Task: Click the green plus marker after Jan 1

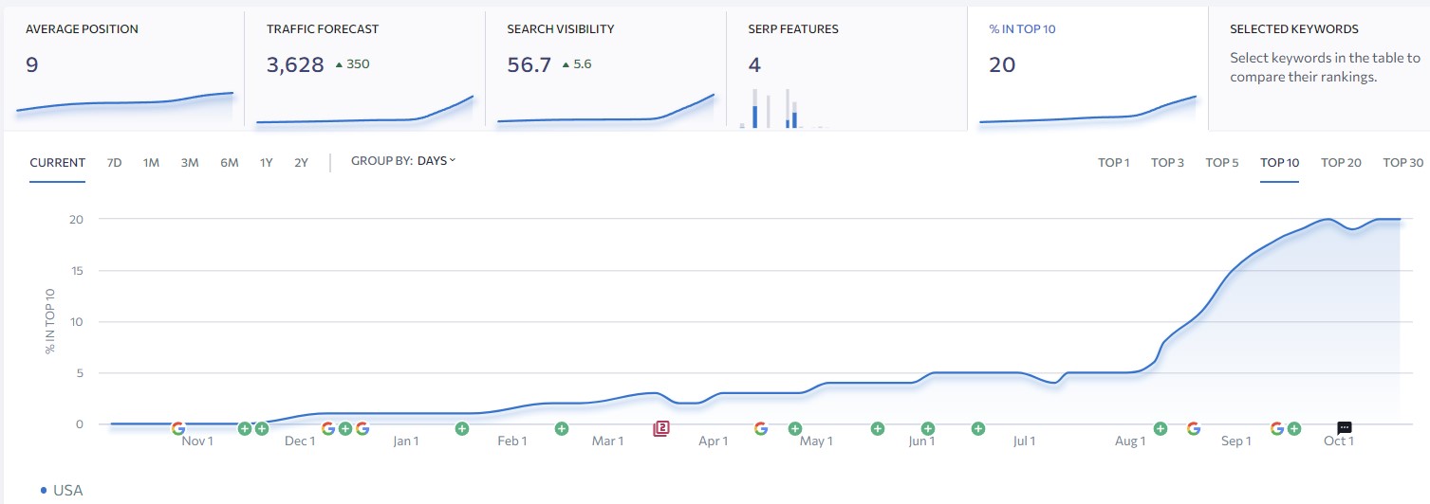Action: pos(462,428)
